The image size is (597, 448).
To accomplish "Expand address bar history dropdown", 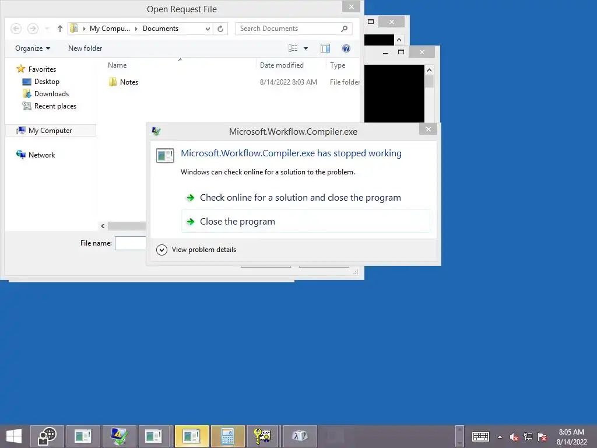I will click(x=208, y=29).
